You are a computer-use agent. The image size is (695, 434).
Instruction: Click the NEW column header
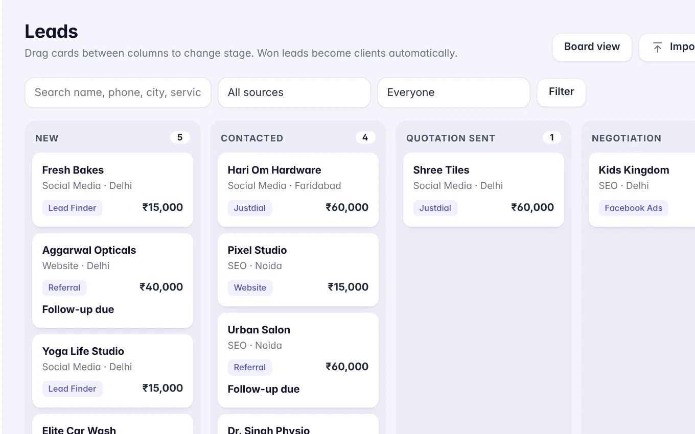tap(47, 138)
